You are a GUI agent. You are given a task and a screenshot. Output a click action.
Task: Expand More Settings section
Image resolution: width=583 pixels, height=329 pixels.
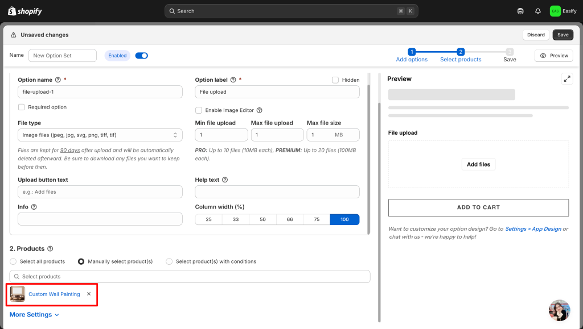[34, 315]
